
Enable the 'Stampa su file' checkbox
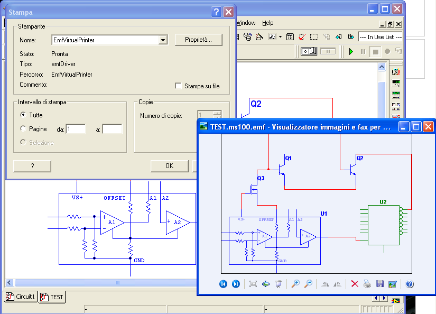tap(178, 86)
